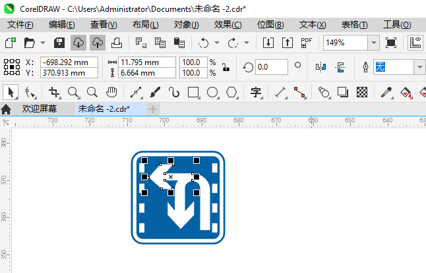This screenshot has width=426, height=273.
Task: Add a new document tab with plus
Action: click(x=153, y=109)
